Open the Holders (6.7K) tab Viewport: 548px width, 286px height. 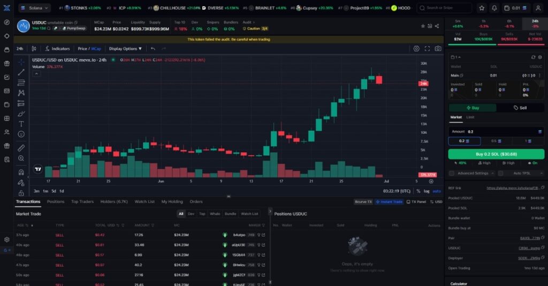point(114,202)
